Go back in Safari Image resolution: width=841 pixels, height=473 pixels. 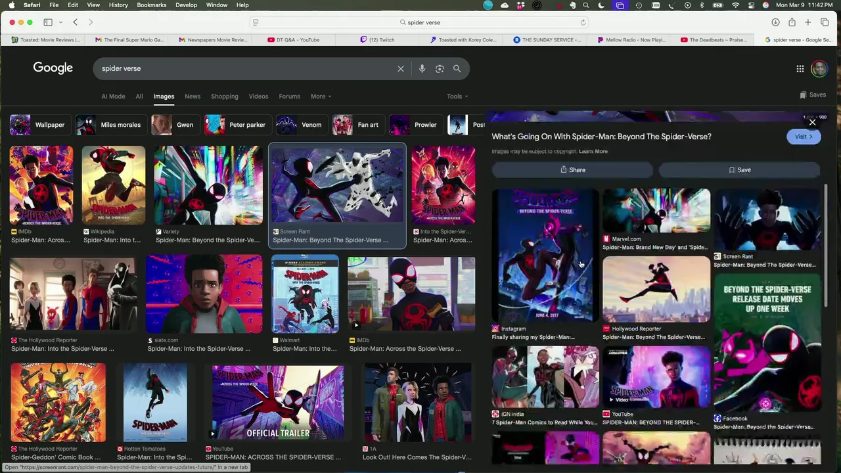tap(75, 22)
